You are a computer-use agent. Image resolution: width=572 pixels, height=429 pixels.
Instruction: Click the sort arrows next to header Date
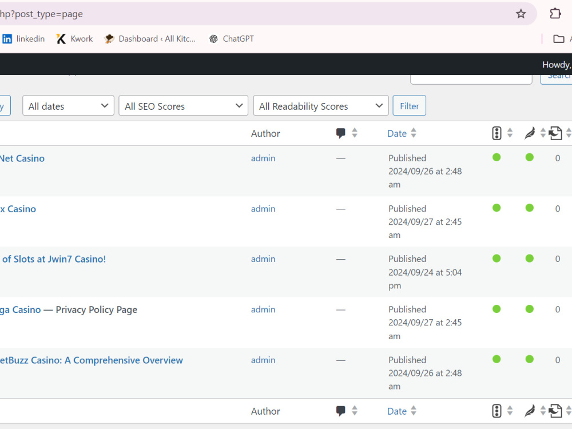414,133
